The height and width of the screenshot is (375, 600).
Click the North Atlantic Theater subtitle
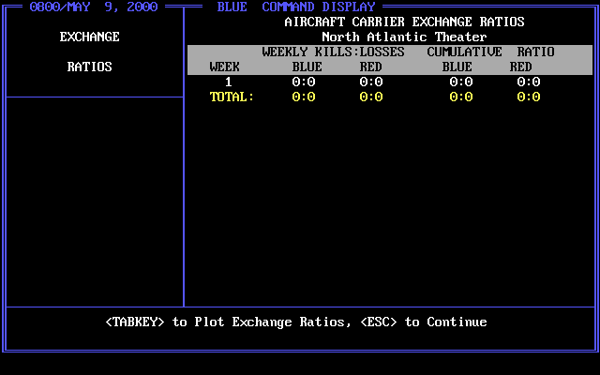click(404, 37)
